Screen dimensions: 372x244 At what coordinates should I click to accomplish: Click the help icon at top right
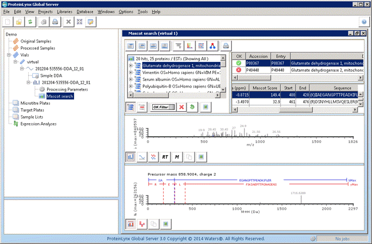pos(364,22)
